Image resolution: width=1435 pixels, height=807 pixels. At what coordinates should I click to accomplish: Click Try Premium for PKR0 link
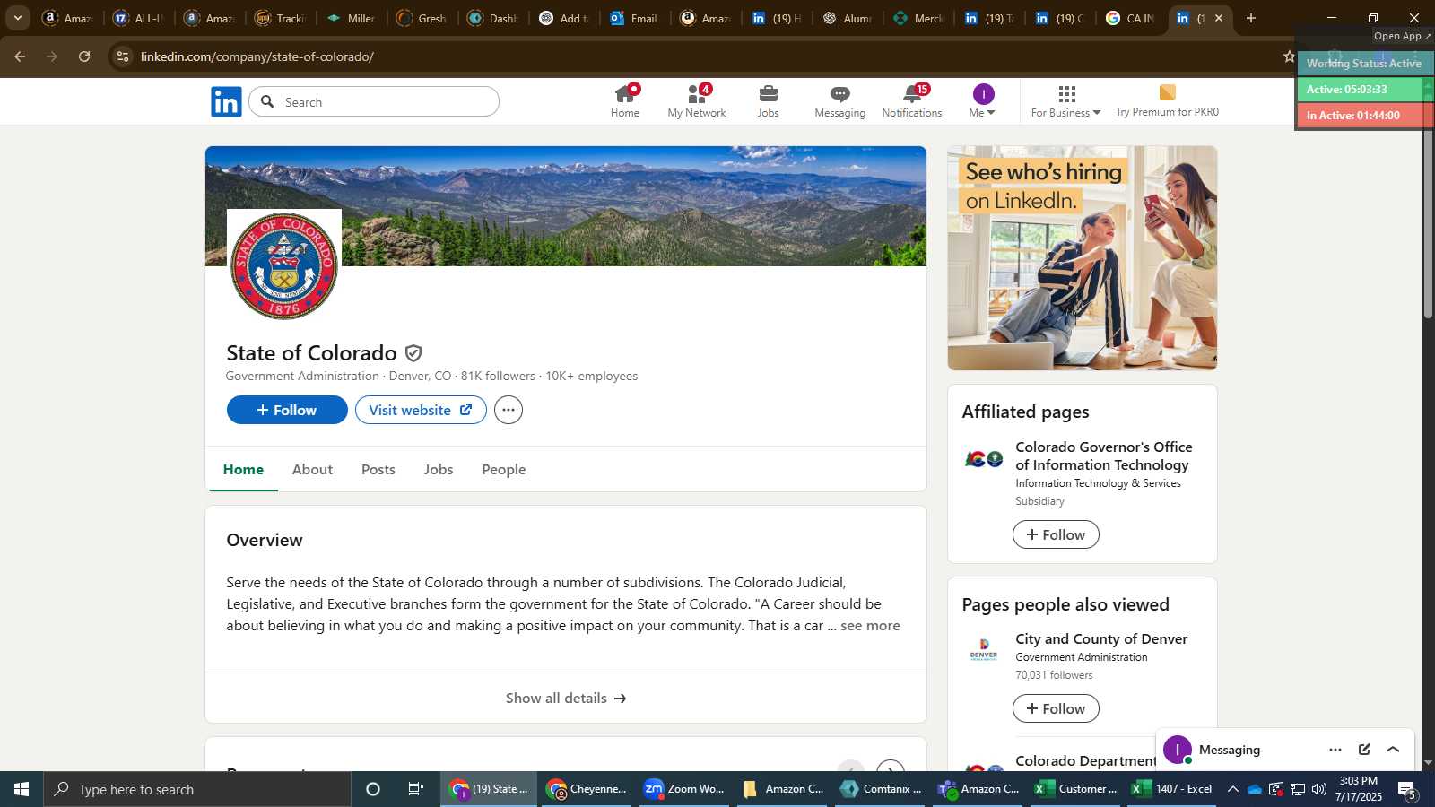coord(1167,101)
